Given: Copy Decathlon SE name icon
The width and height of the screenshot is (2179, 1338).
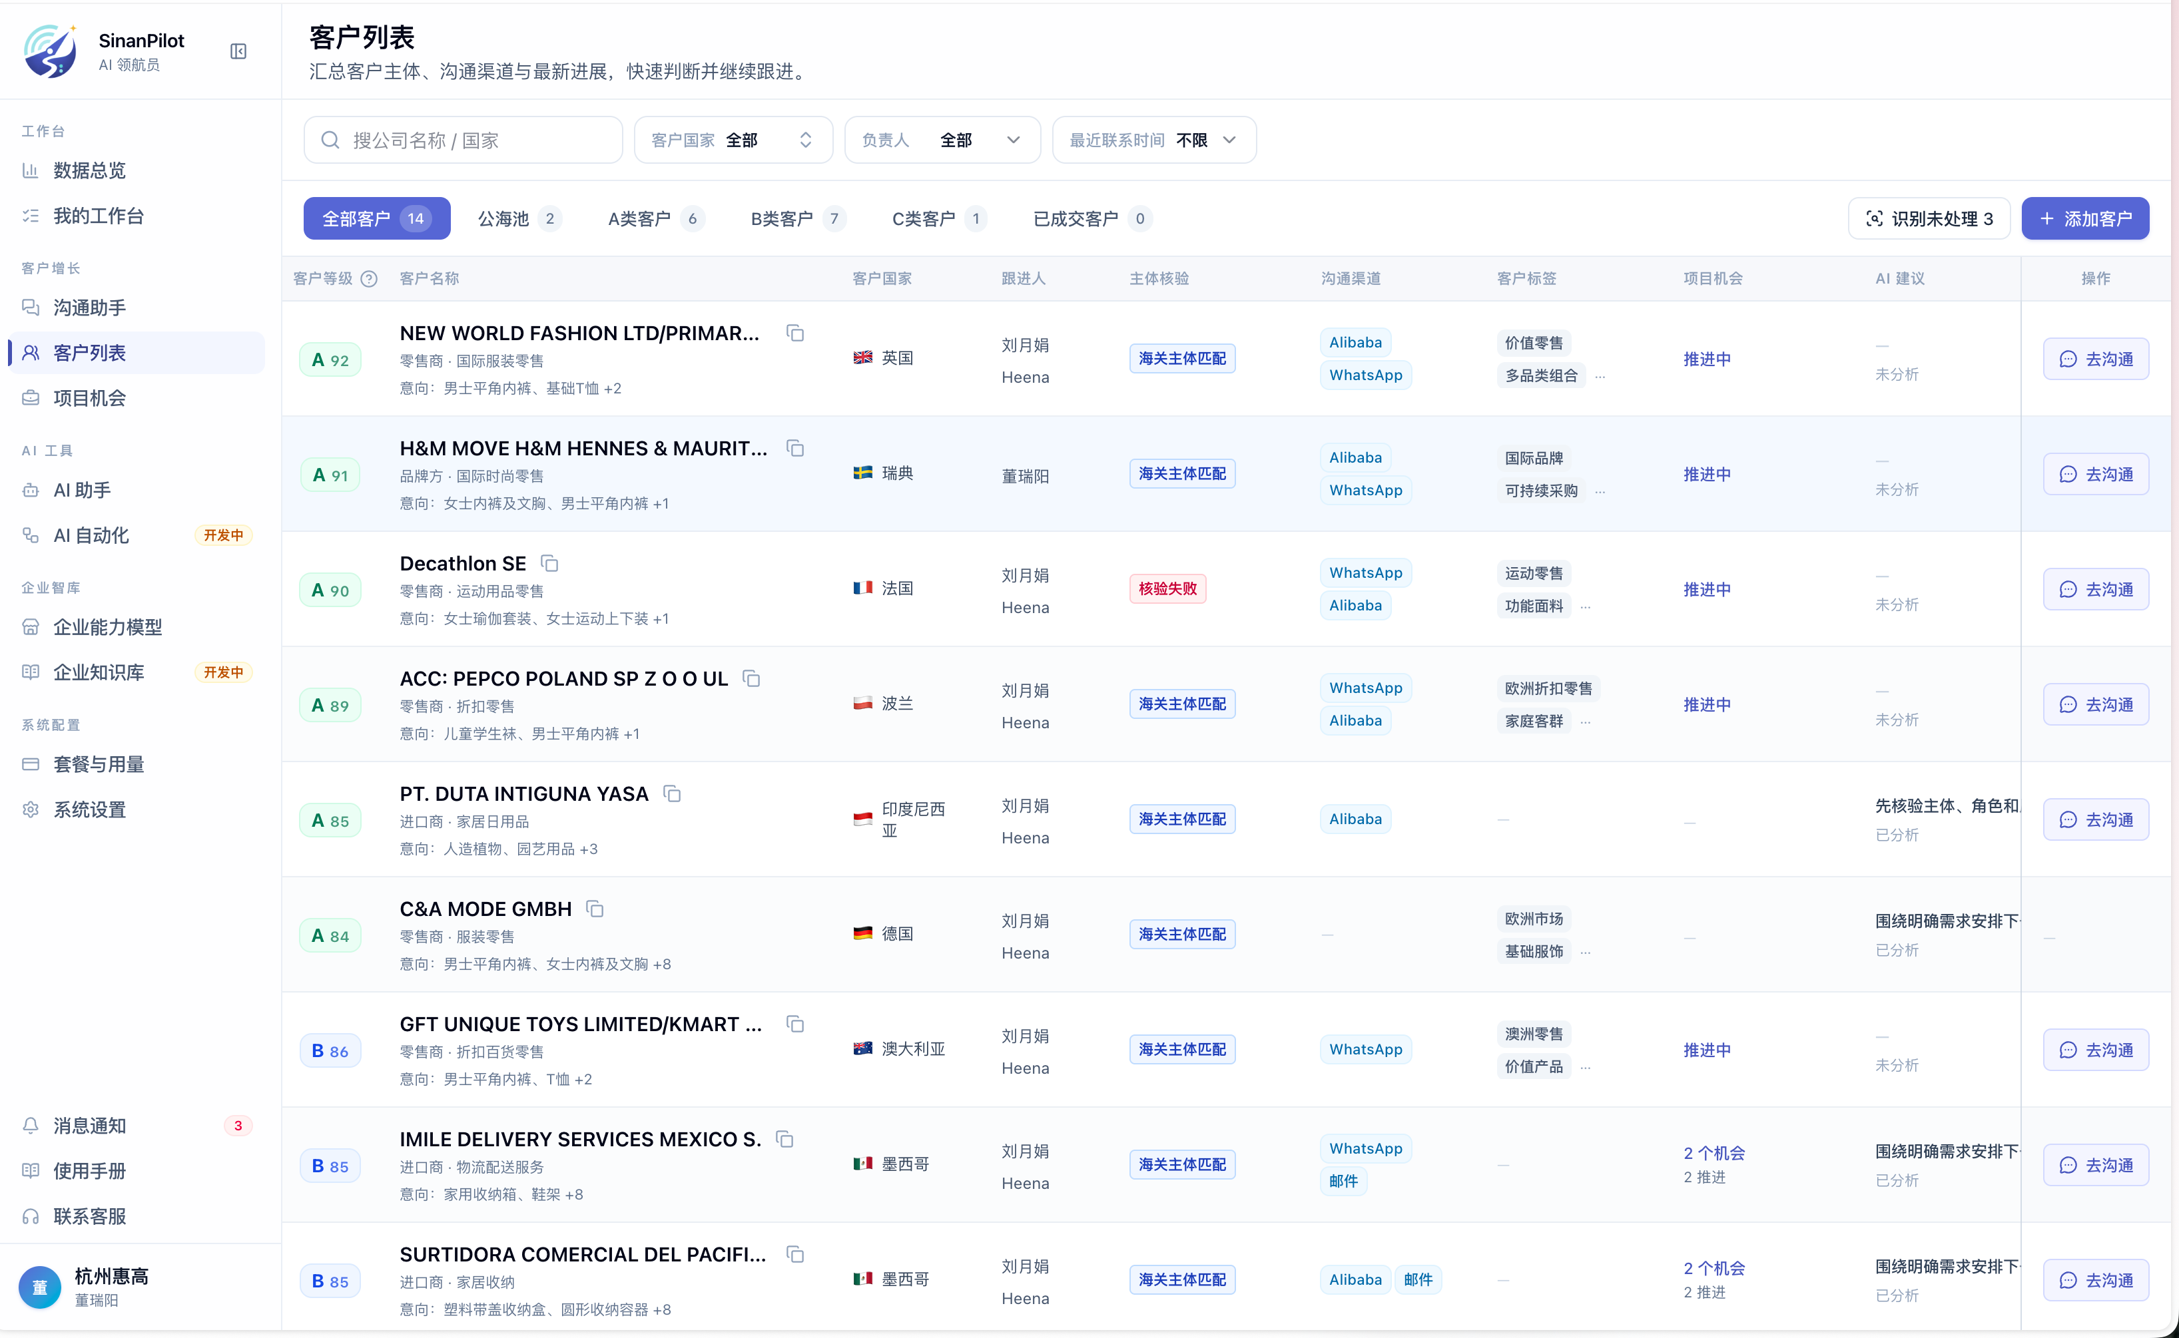Looking at the screenshot, I should tap(549, 562).
